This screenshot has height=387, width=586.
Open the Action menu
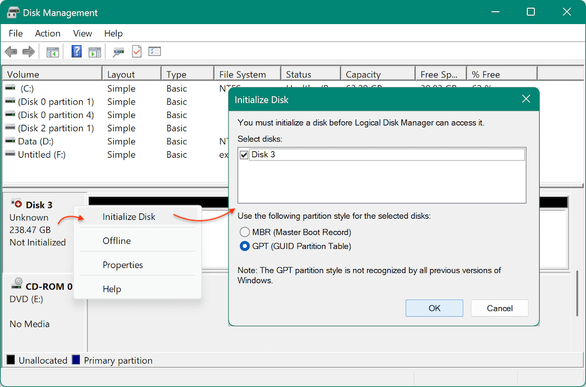coord(47,33)
